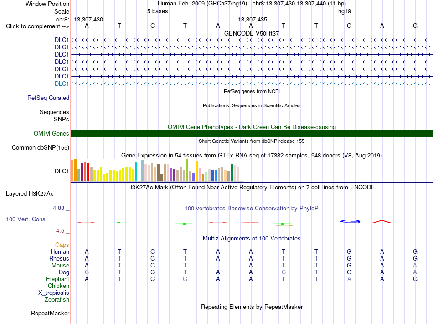Click the Multiz Alignments of 100 Vertebrates title

pyautogui.click(x=252, y=239)
